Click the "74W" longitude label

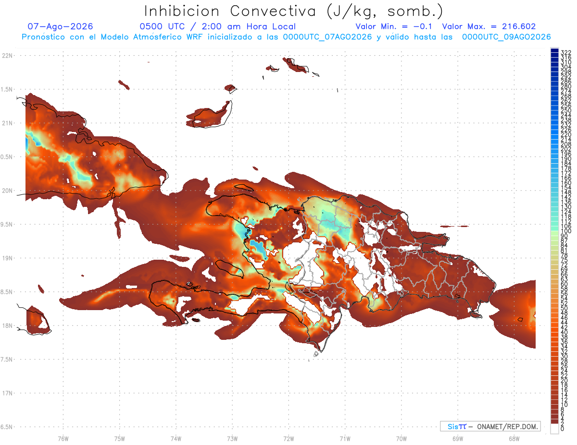click(x=176, y=438)
